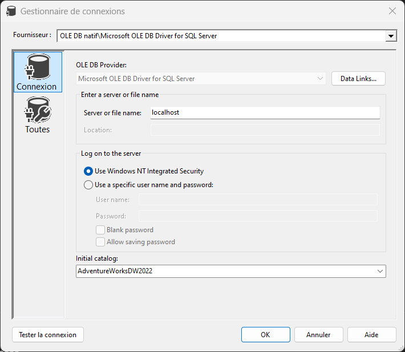Click the Password text field
The height and width of the screenshot is (352, 405).
pyautogui.click(x=258, y=216)
